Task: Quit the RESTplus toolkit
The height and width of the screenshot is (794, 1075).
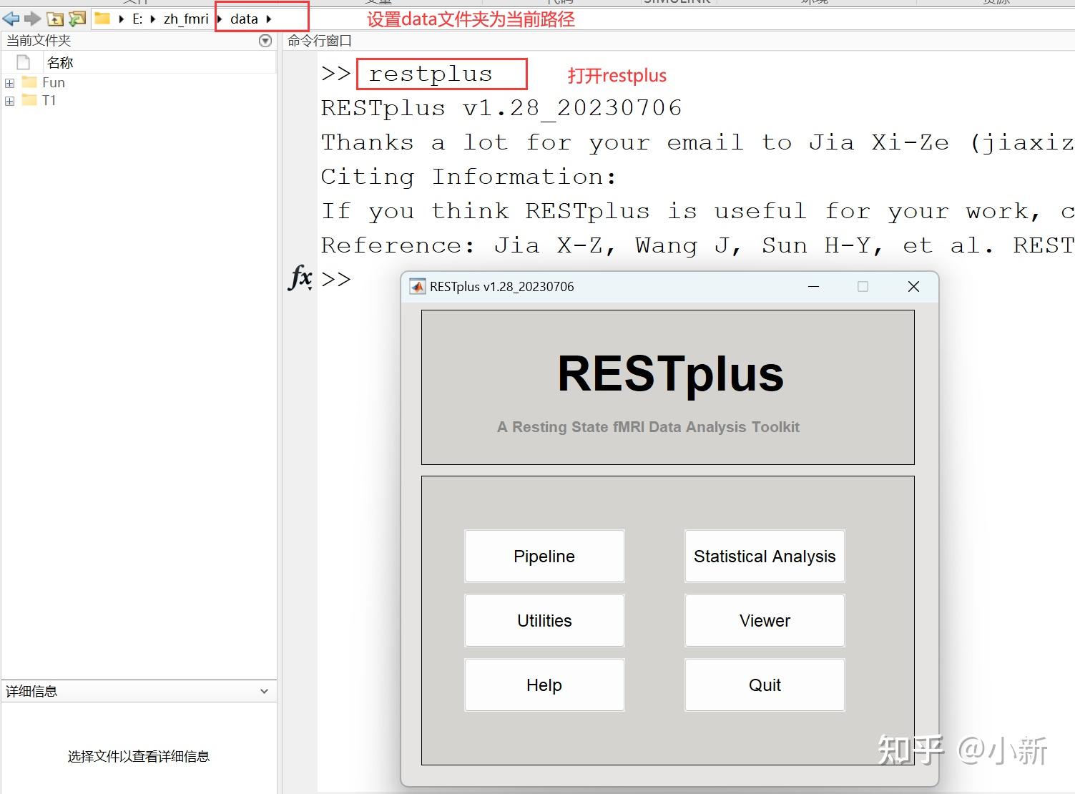Action: pos(764,685)
